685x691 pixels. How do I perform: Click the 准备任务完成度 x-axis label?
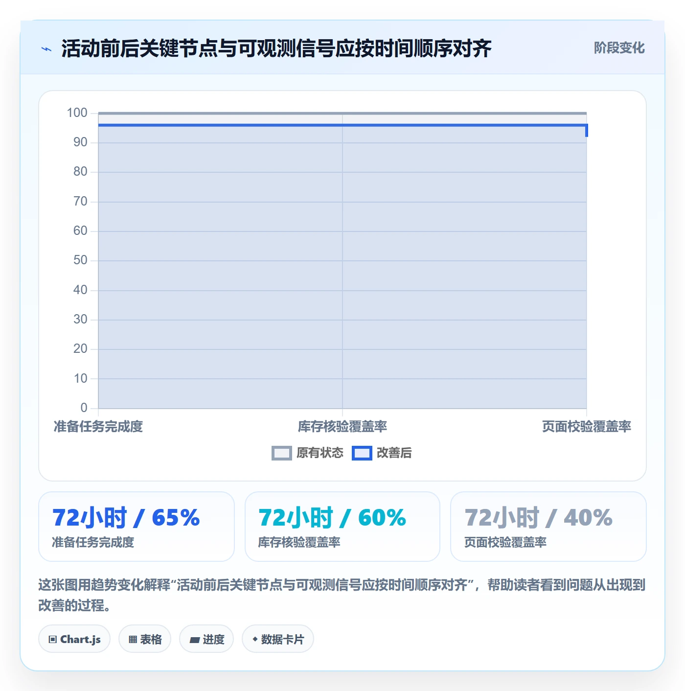pos(98,427)
